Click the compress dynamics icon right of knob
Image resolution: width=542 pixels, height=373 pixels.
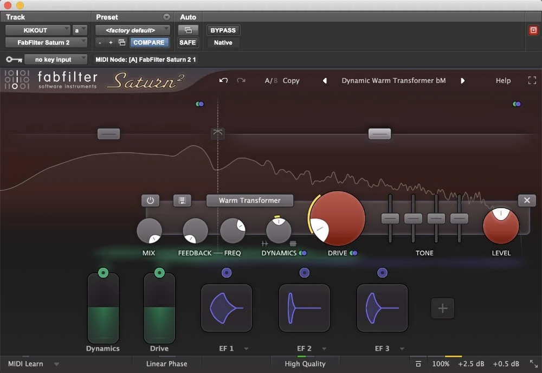pos(293,244)
